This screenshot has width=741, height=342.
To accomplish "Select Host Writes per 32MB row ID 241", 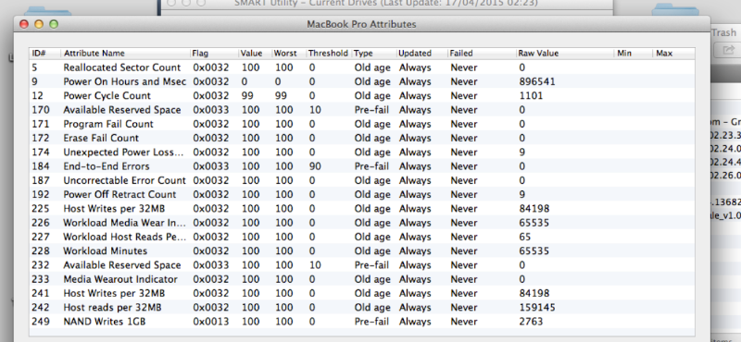I will (362, 293).
